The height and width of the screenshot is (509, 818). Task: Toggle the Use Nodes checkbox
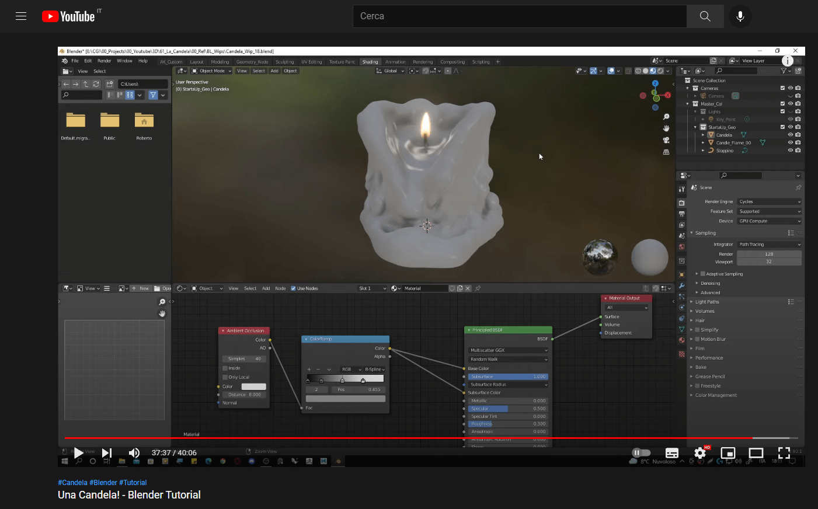pos(293,288)
